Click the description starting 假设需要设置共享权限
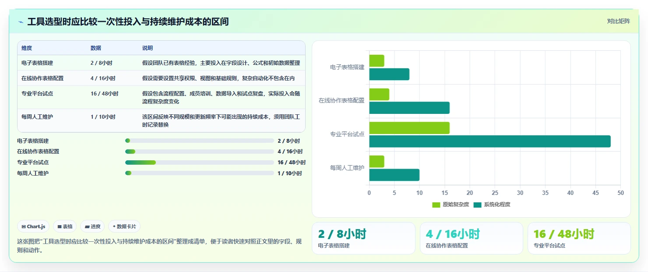Viewport: 648px width, 272px height. (x=218, y=78)
